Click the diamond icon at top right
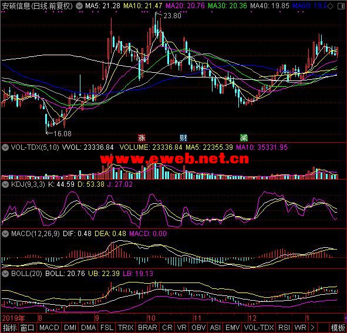Screen dimensions: 347x333 click(330, 6)
